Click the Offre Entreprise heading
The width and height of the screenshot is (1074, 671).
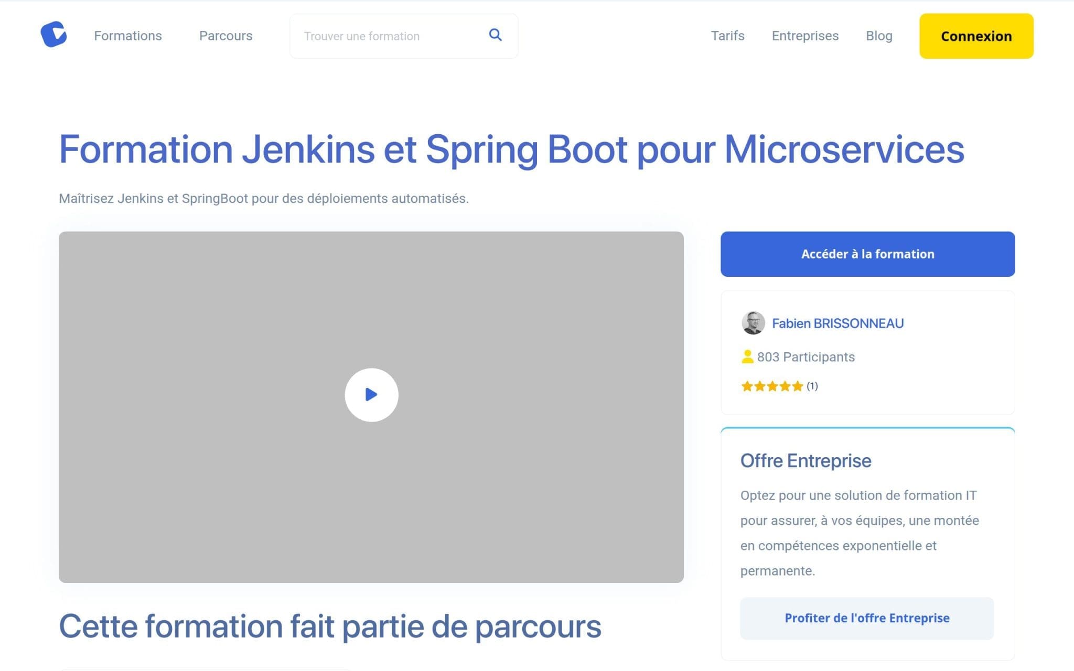click(805, 461)
